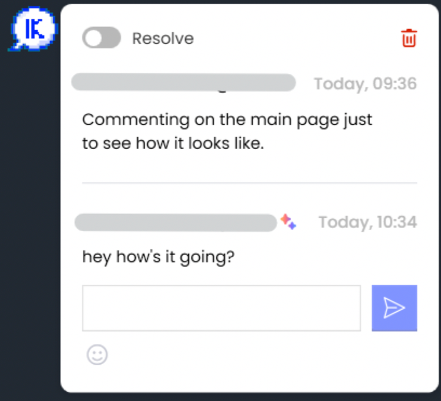Click the Resolve label text
Screen dimensions: 441x401
pyautogui.click(x=163, y=38)
